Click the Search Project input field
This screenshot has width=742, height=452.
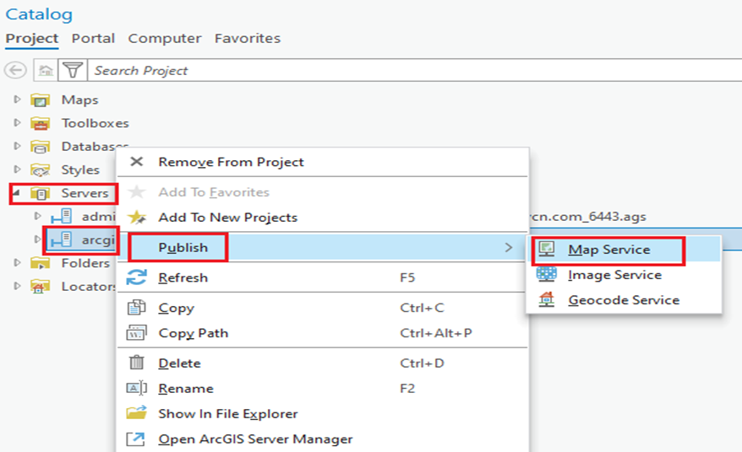click(415, 71)
